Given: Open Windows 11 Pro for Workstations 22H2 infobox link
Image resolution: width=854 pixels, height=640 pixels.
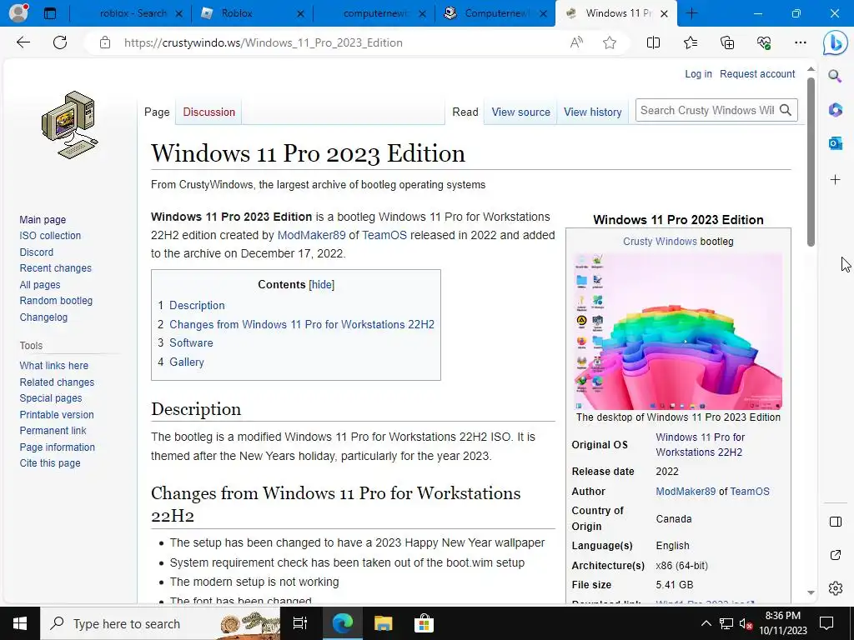Looking at the screenshot, I should coord(700,445).
